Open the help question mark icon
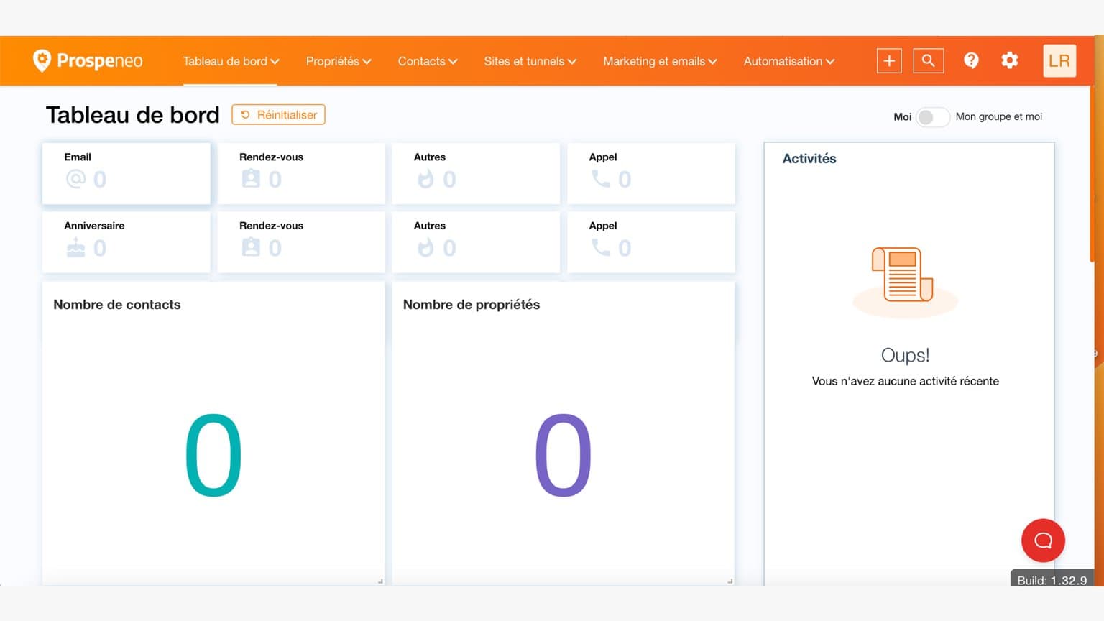The image size is (1104, 621). pyautogui.click(x=972, y=60)
